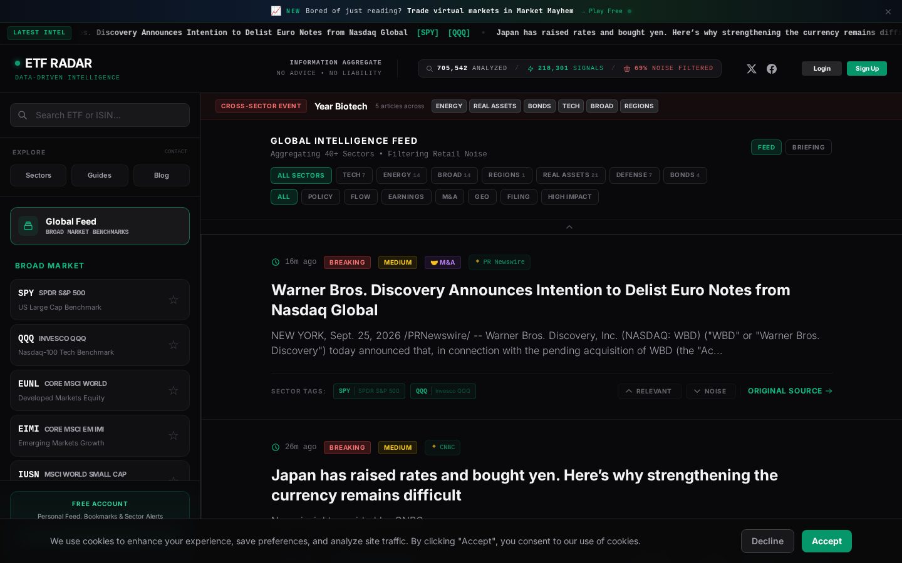Decline the cookies notice
Screen dimensions: 902x563
pyautogui.click(x=767, y=541)
